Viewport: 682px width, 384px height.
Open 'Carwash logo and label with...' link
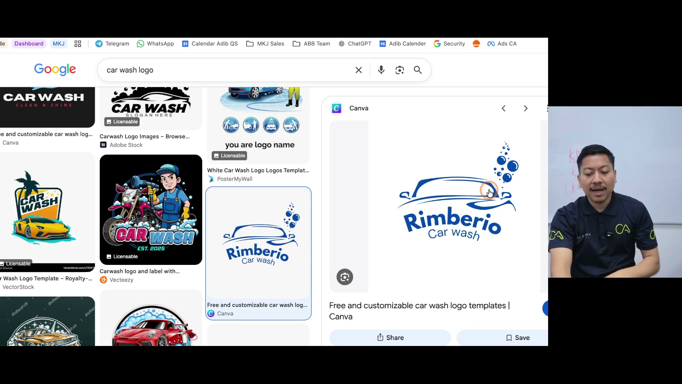pyautogui.click(x=140, y=271)
